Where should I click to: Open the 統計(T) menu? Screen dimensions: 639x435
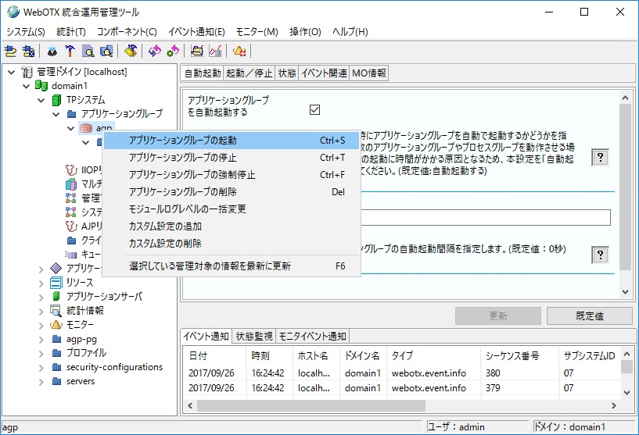tap(71, 32)
